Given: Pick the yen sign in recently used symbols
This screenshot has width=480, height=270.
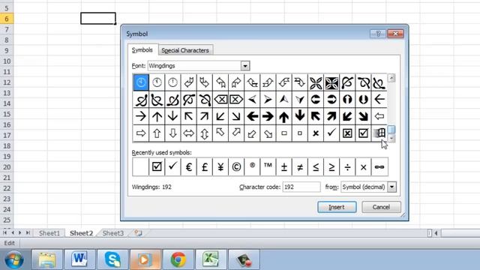Looking at the screenshot, I should click(220, 166).
